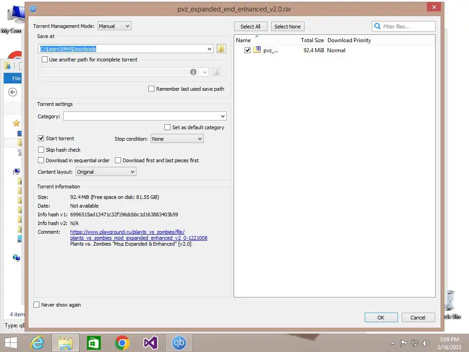469x352 pixels.
Task: Open Torrent Management Mode dropdown
Action: coord(114,26)
